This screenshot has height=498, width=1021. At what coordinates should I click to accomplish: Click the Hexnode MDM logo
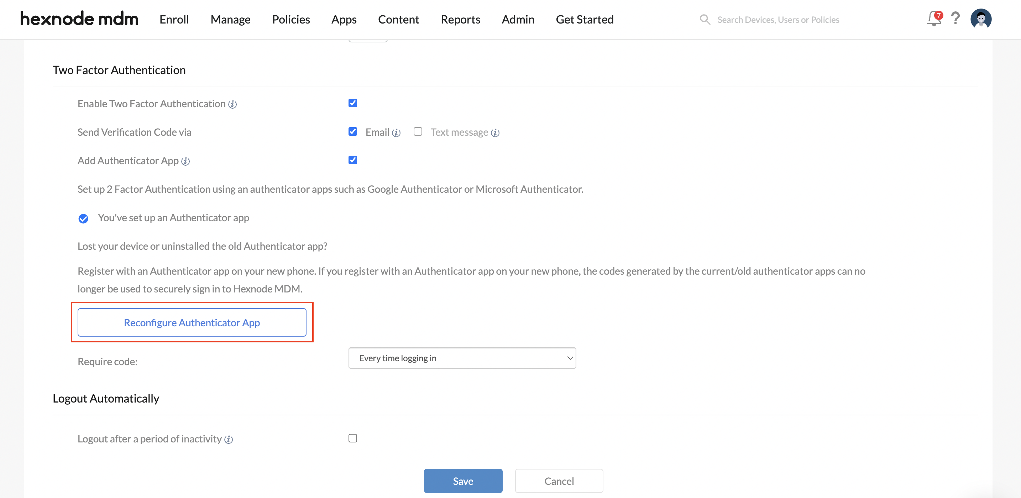pos(79,19)
